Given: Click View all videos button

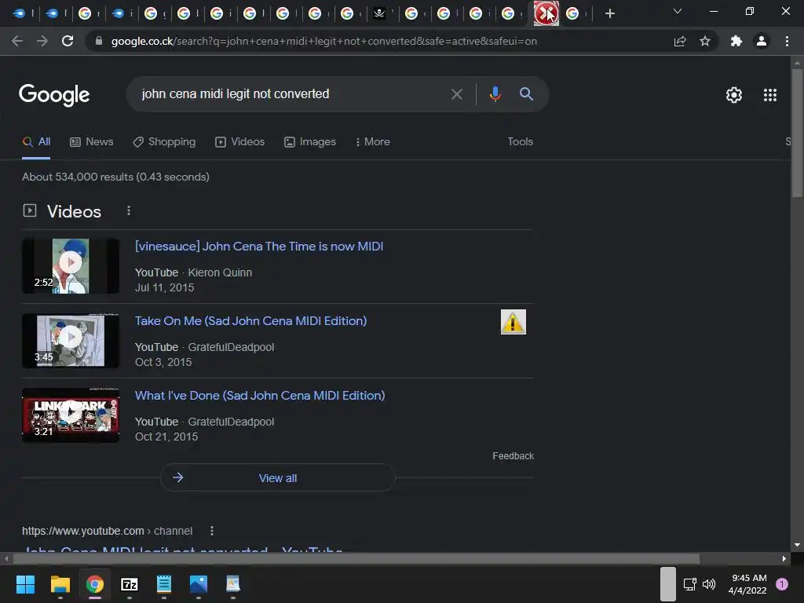Looking at the screenshot, I should tap(278, 478).
